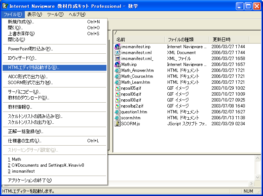Open the ツール(T) menu

55,14
